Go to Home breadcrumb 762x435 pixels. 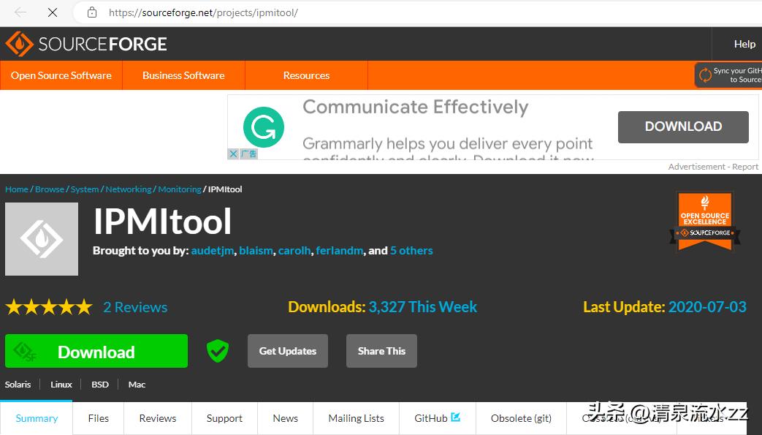pyautogui.click(x=17, y=189)
